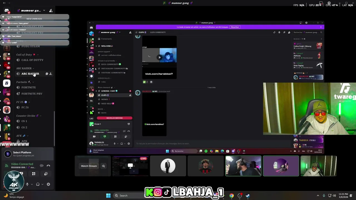Pop out stream icon next to Watch Stream
This screenshot has width=356, height=200.
(103, 166)
